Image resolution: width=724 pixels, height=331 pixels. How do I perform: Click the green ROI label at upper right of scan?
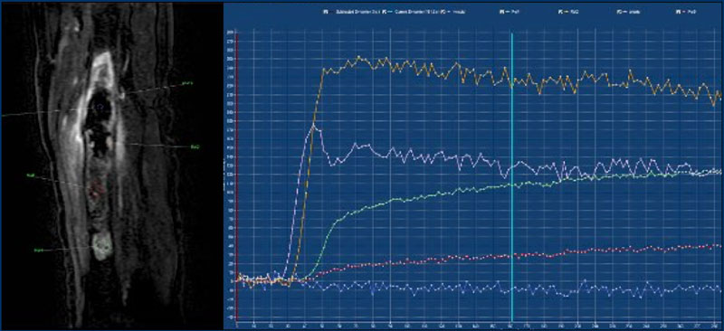tap(187, 83)
